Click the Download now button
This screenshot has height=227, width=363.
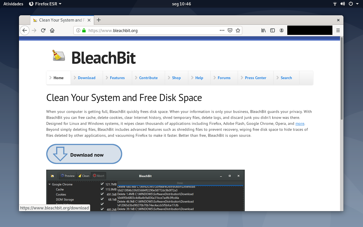[x=84, y=154]
